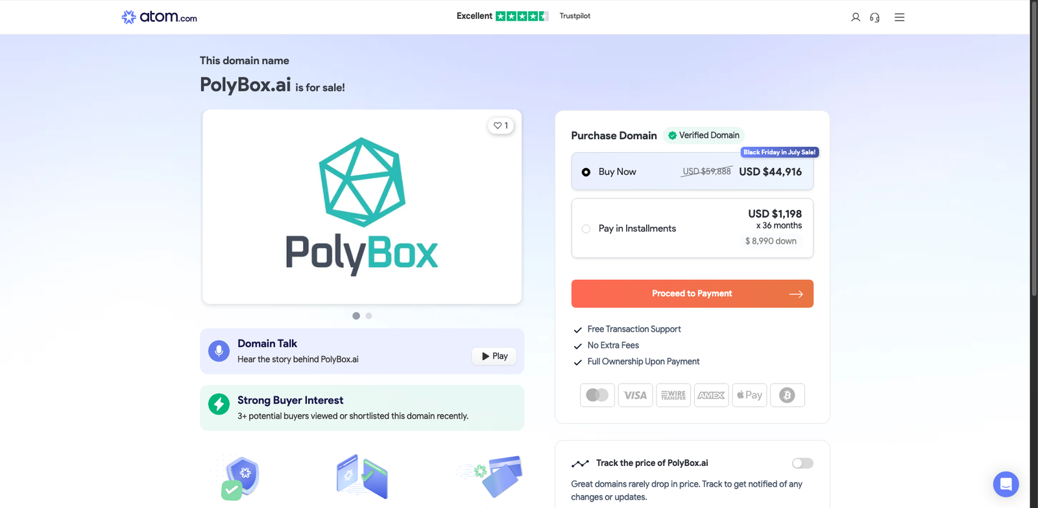Click the "No Extra Fees" text
The width and height of the screenshot is (1038, 508).
point(613,345)
